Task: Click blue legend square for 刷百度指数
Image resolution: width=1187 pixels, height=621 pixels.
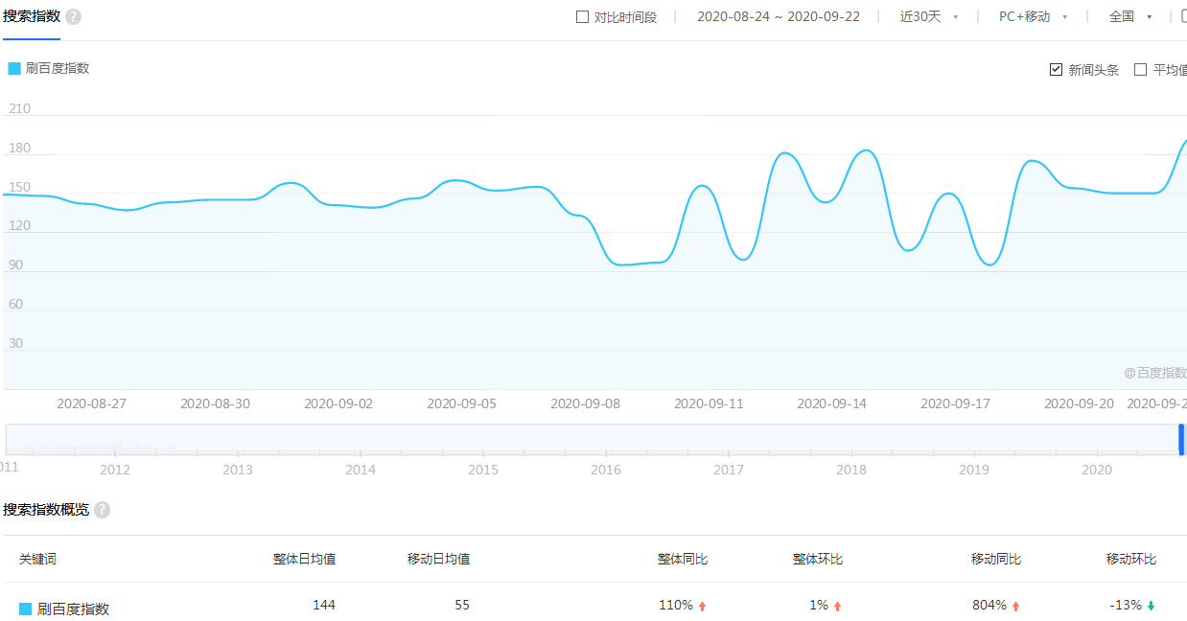Action: pos(14,68)
